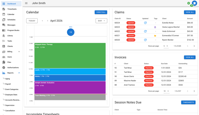This screenshot has height=115, width=199.
Task: Click client Estrella Nolan in Claims
Action: click(168, 23)
